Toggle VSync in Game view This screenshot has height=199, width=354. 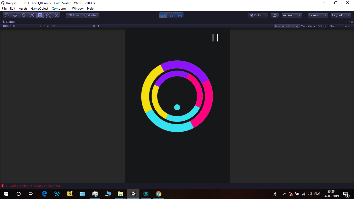pyautogui.click(x=322, y=26)
